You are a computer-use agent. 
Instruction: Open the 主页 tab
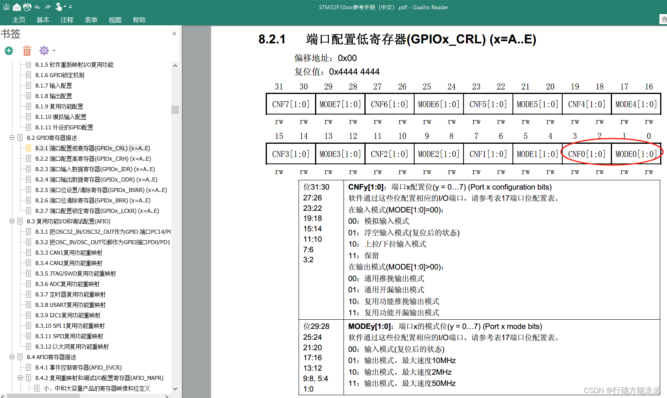click(x=19, y=20)
